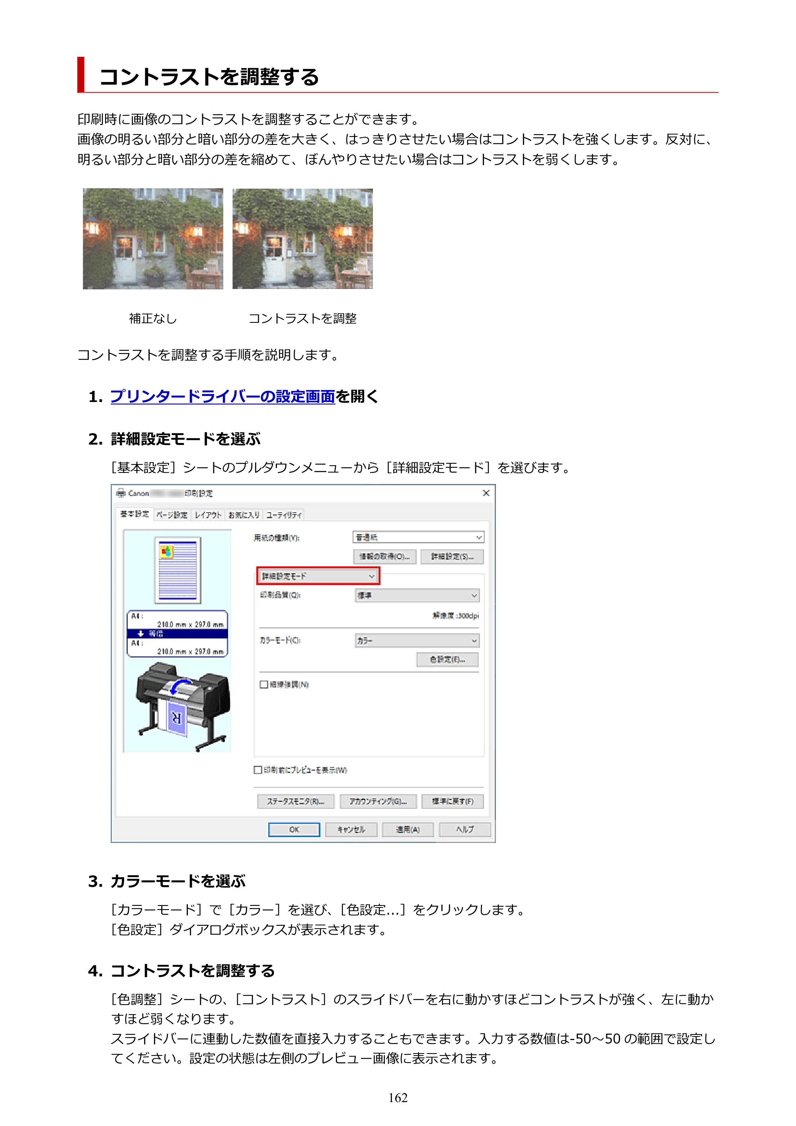Click page number 162 at the bottom

(x=398, y=1098)
